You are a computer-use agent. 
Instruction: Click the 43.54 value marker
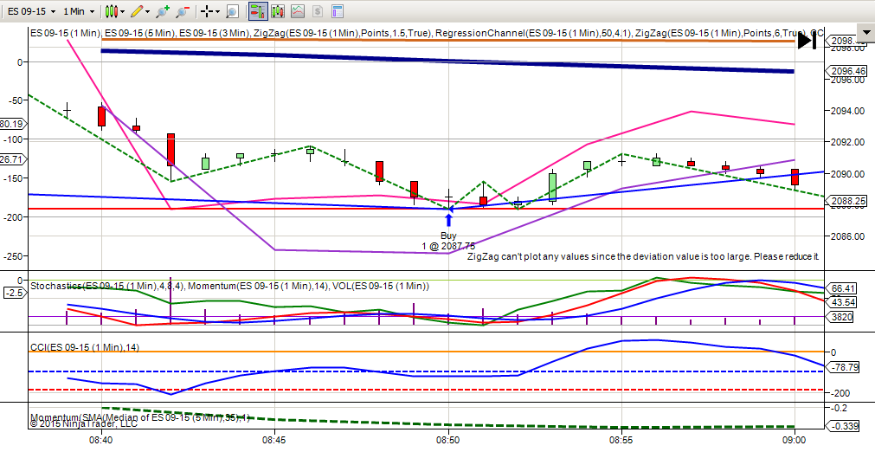pos(841,302)
